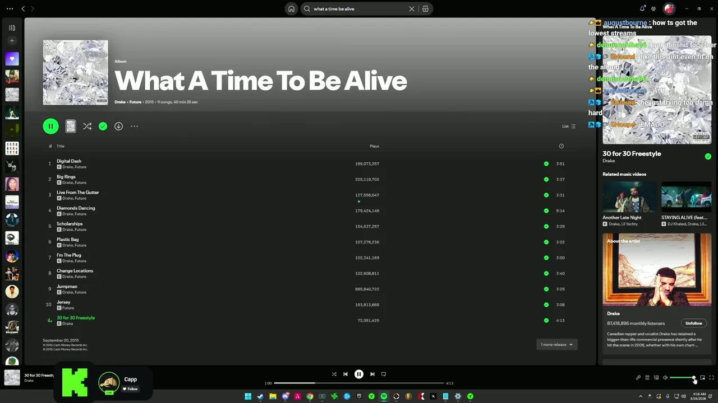Open File Explorer in taskbar
This screenshot has width=718, height=403.
(x=273, y=396)
